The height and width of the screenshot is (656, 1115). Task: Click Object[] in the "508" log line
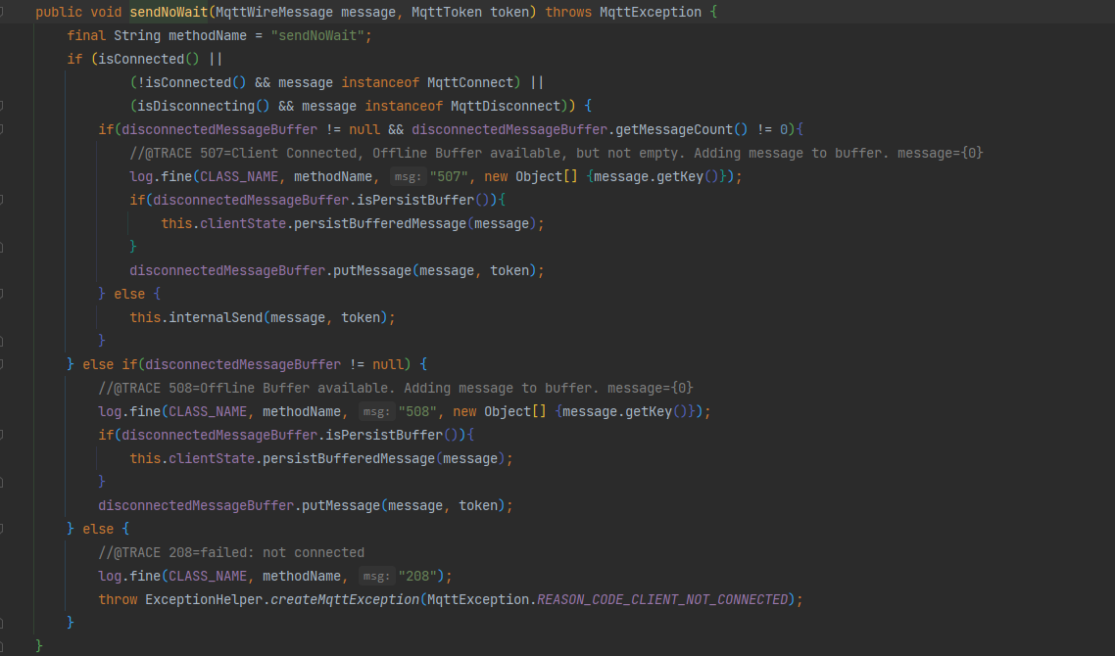click(515, 411)
